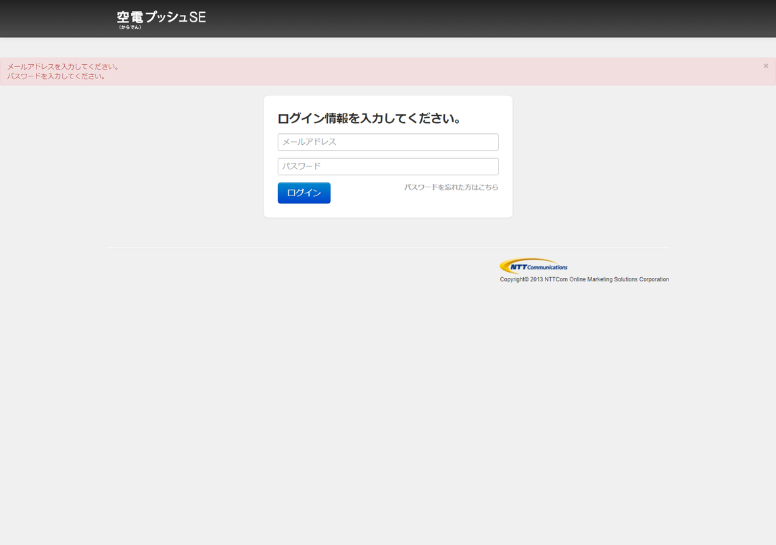This screenshot has height=545, width=776.
Task: Click the NTT Communications logo
Action: [533, 266]
